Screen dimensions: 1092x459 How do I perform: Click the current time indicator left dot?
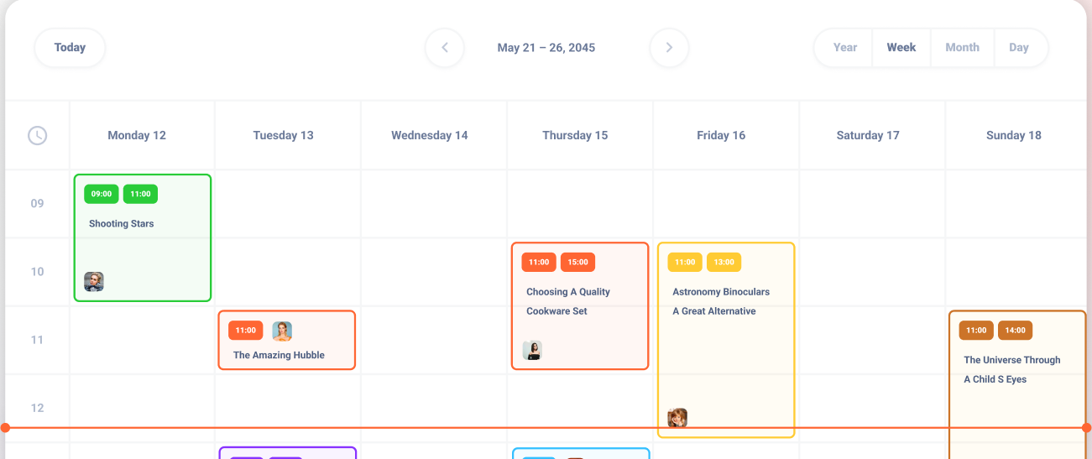(5, 428)
